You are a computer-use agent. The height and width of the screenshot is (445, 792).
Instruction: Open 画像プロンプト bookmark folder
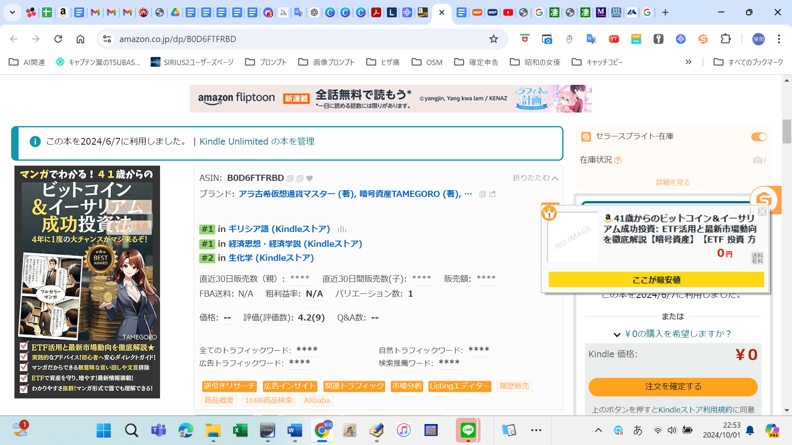click(x=326, y=62)
